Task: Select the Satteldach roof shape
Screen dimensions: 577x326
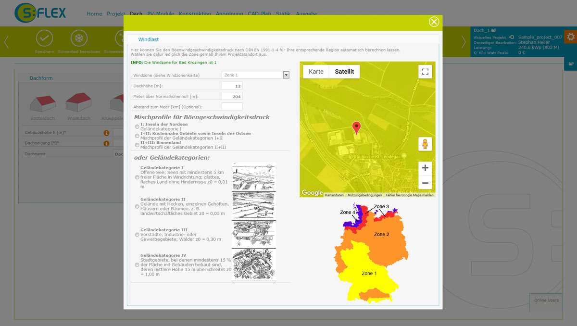Action: pyautogui.click(x=42, y=107)
